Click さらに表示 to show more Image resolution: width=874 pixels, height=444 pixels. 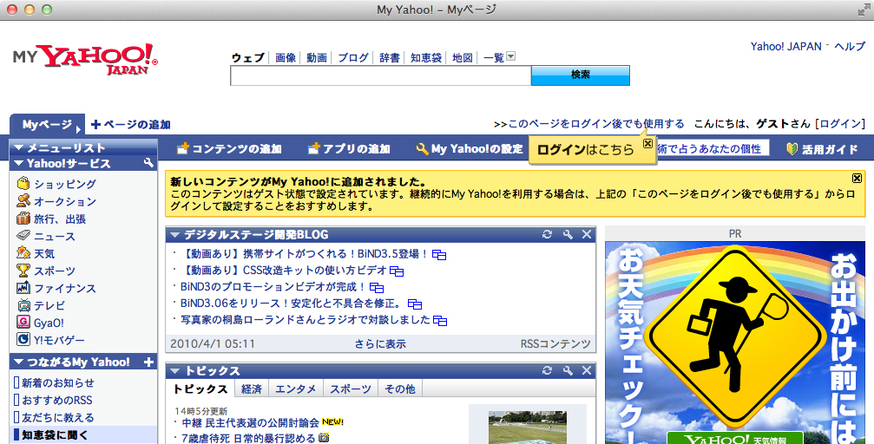pyautogui.click(x=380, y=343)
